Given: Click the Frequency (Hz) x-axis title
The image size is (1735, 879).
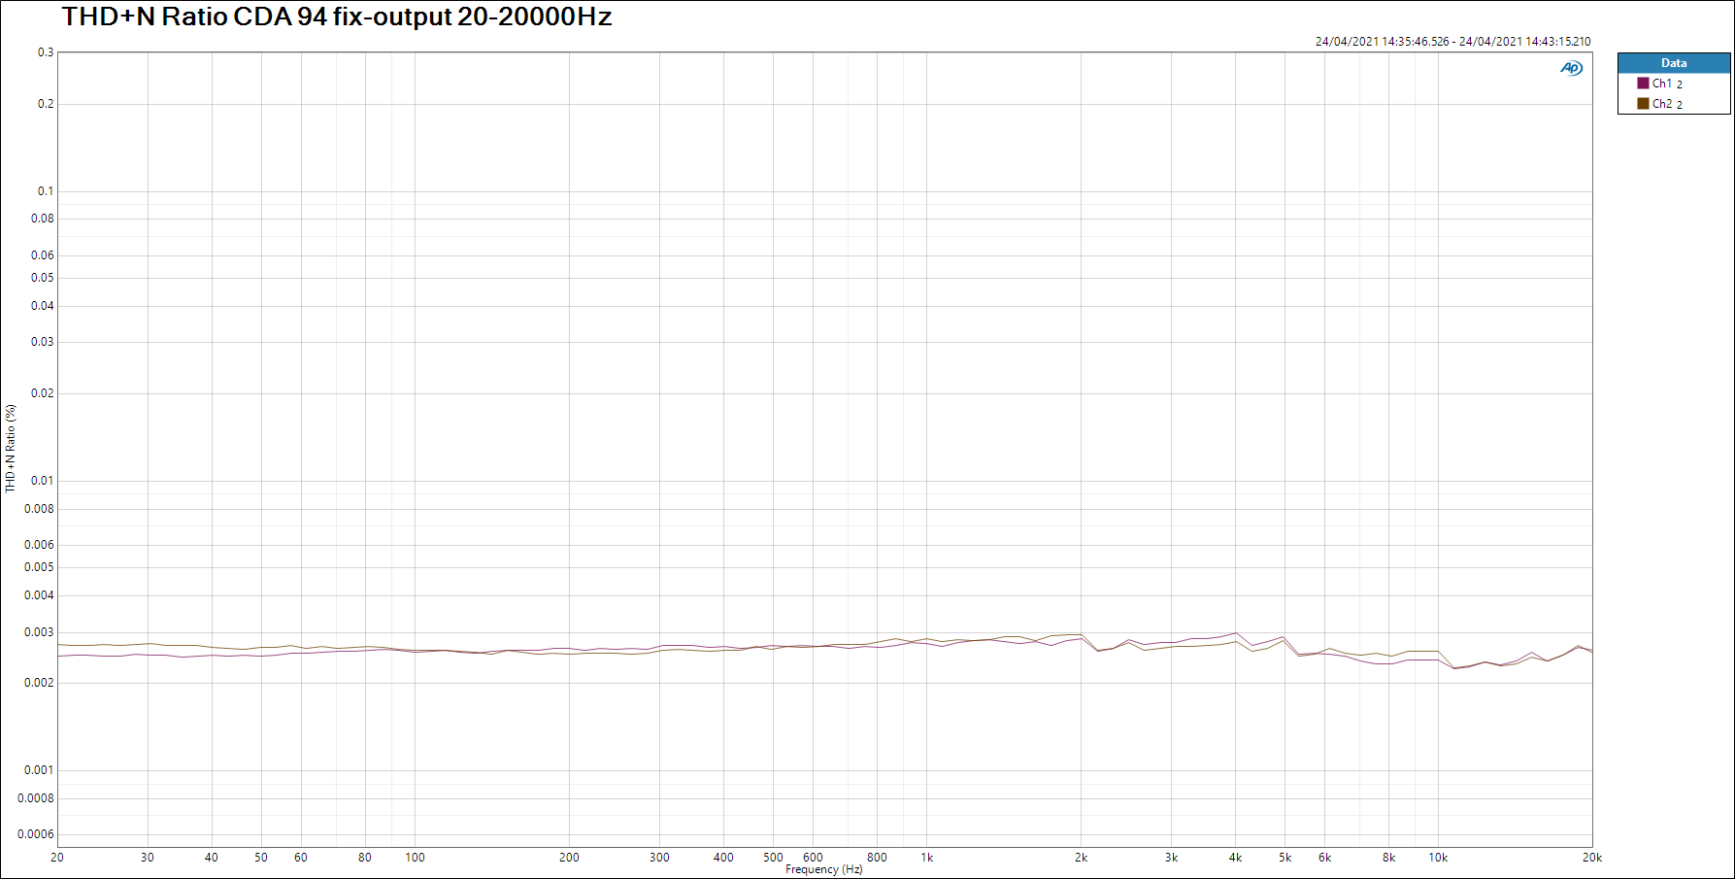Looking at the screenshot, I should (x=823, y=869).
